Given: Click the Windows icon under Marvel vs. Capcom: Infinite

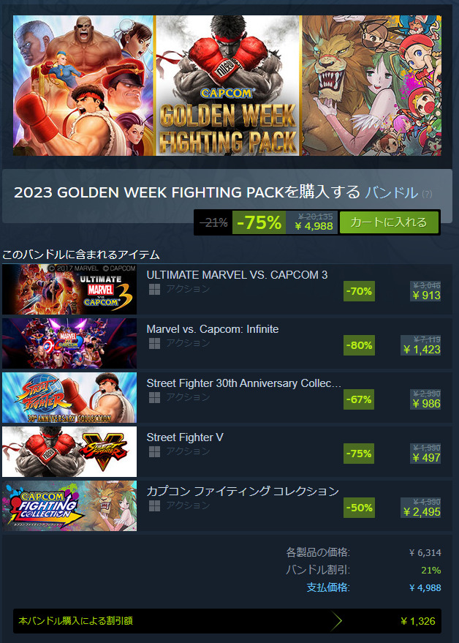Looking at the screenshot, I should click(154, 344).
